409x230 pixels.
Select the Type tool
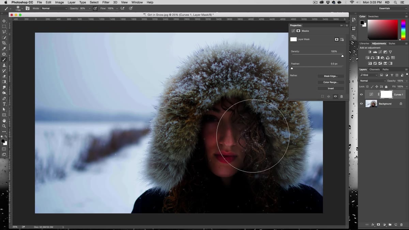[4, 104]
